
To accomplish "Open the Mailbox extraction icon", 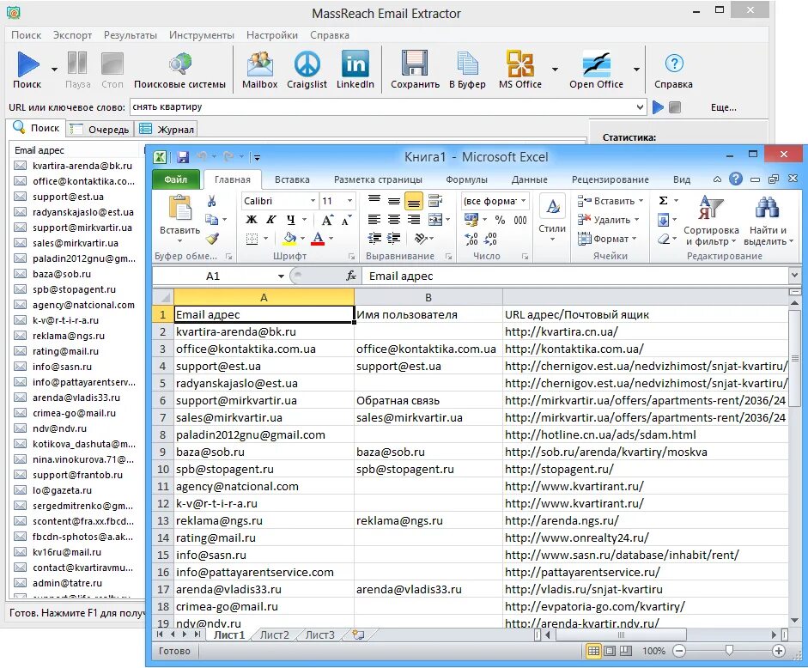I will click(x=259, y=64).
